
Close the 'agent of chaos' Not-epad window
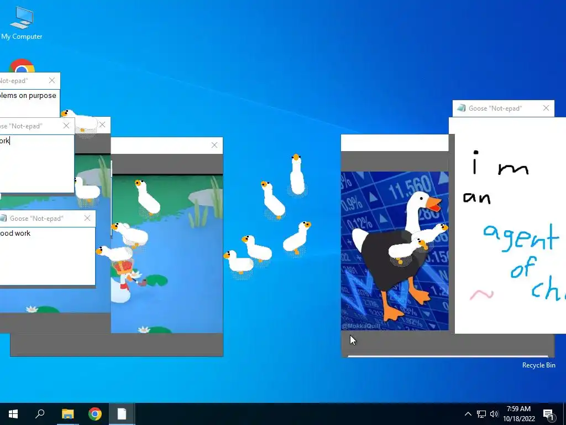point(546,108)
